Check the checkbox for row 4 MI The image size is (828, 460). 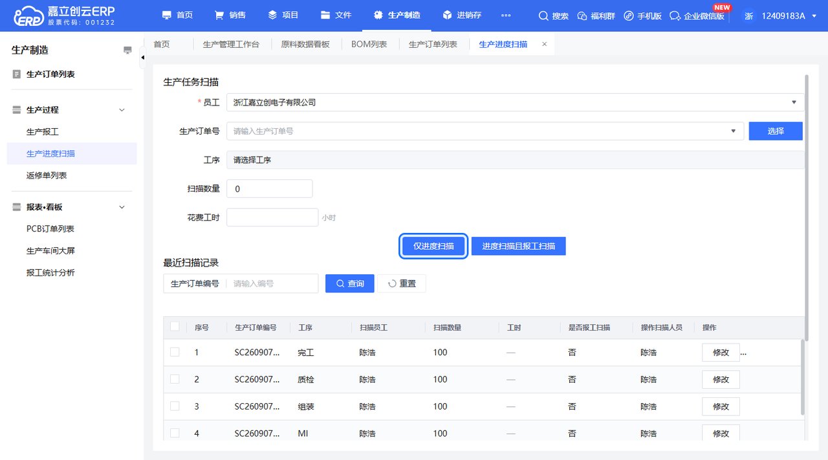click(175, 433)
